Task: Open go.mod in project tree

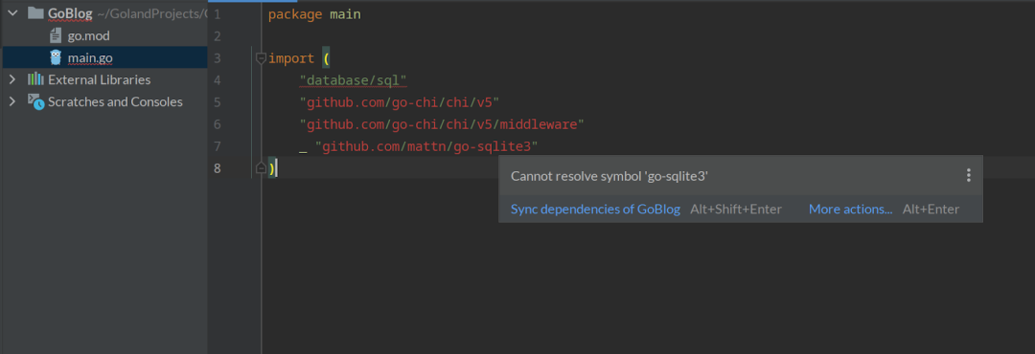Action: coord(88,35)
